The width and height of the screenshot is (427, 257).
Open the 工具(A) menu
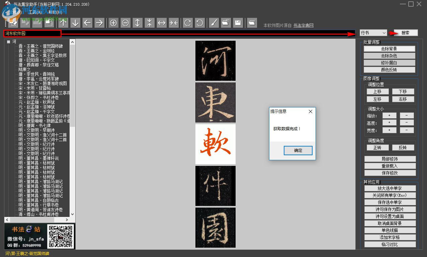coord(35,12)
